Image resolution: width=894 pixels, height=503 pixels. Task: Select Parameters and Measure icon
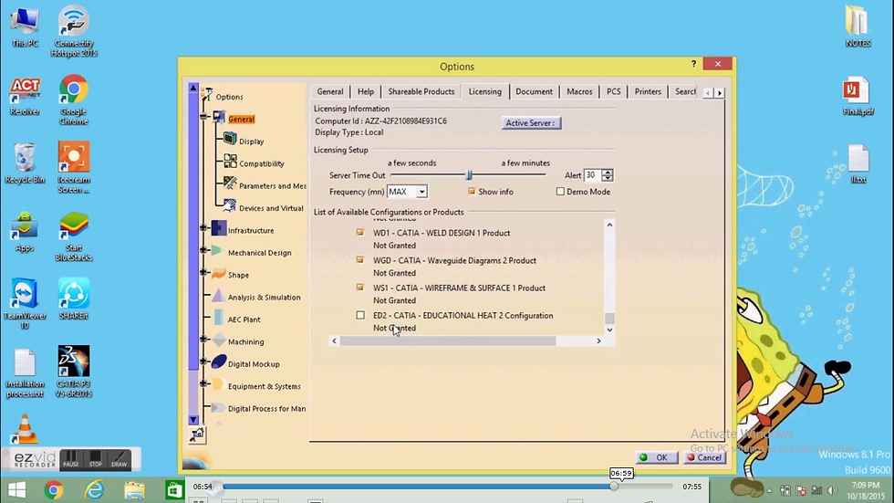pos(230,183)
